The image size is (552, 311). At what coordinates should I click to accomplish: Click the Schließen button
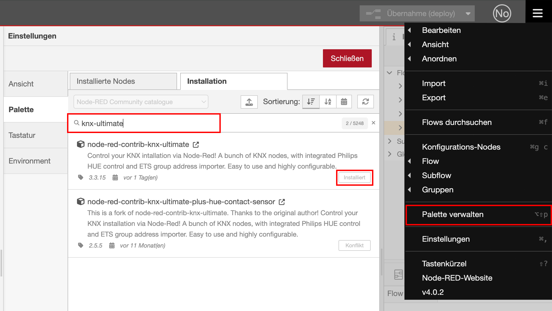(x=347, y=58)
